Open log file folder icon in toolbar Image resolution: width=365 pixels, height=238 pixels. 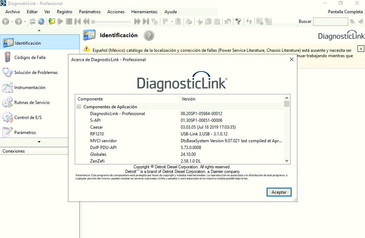click(52, 21)
